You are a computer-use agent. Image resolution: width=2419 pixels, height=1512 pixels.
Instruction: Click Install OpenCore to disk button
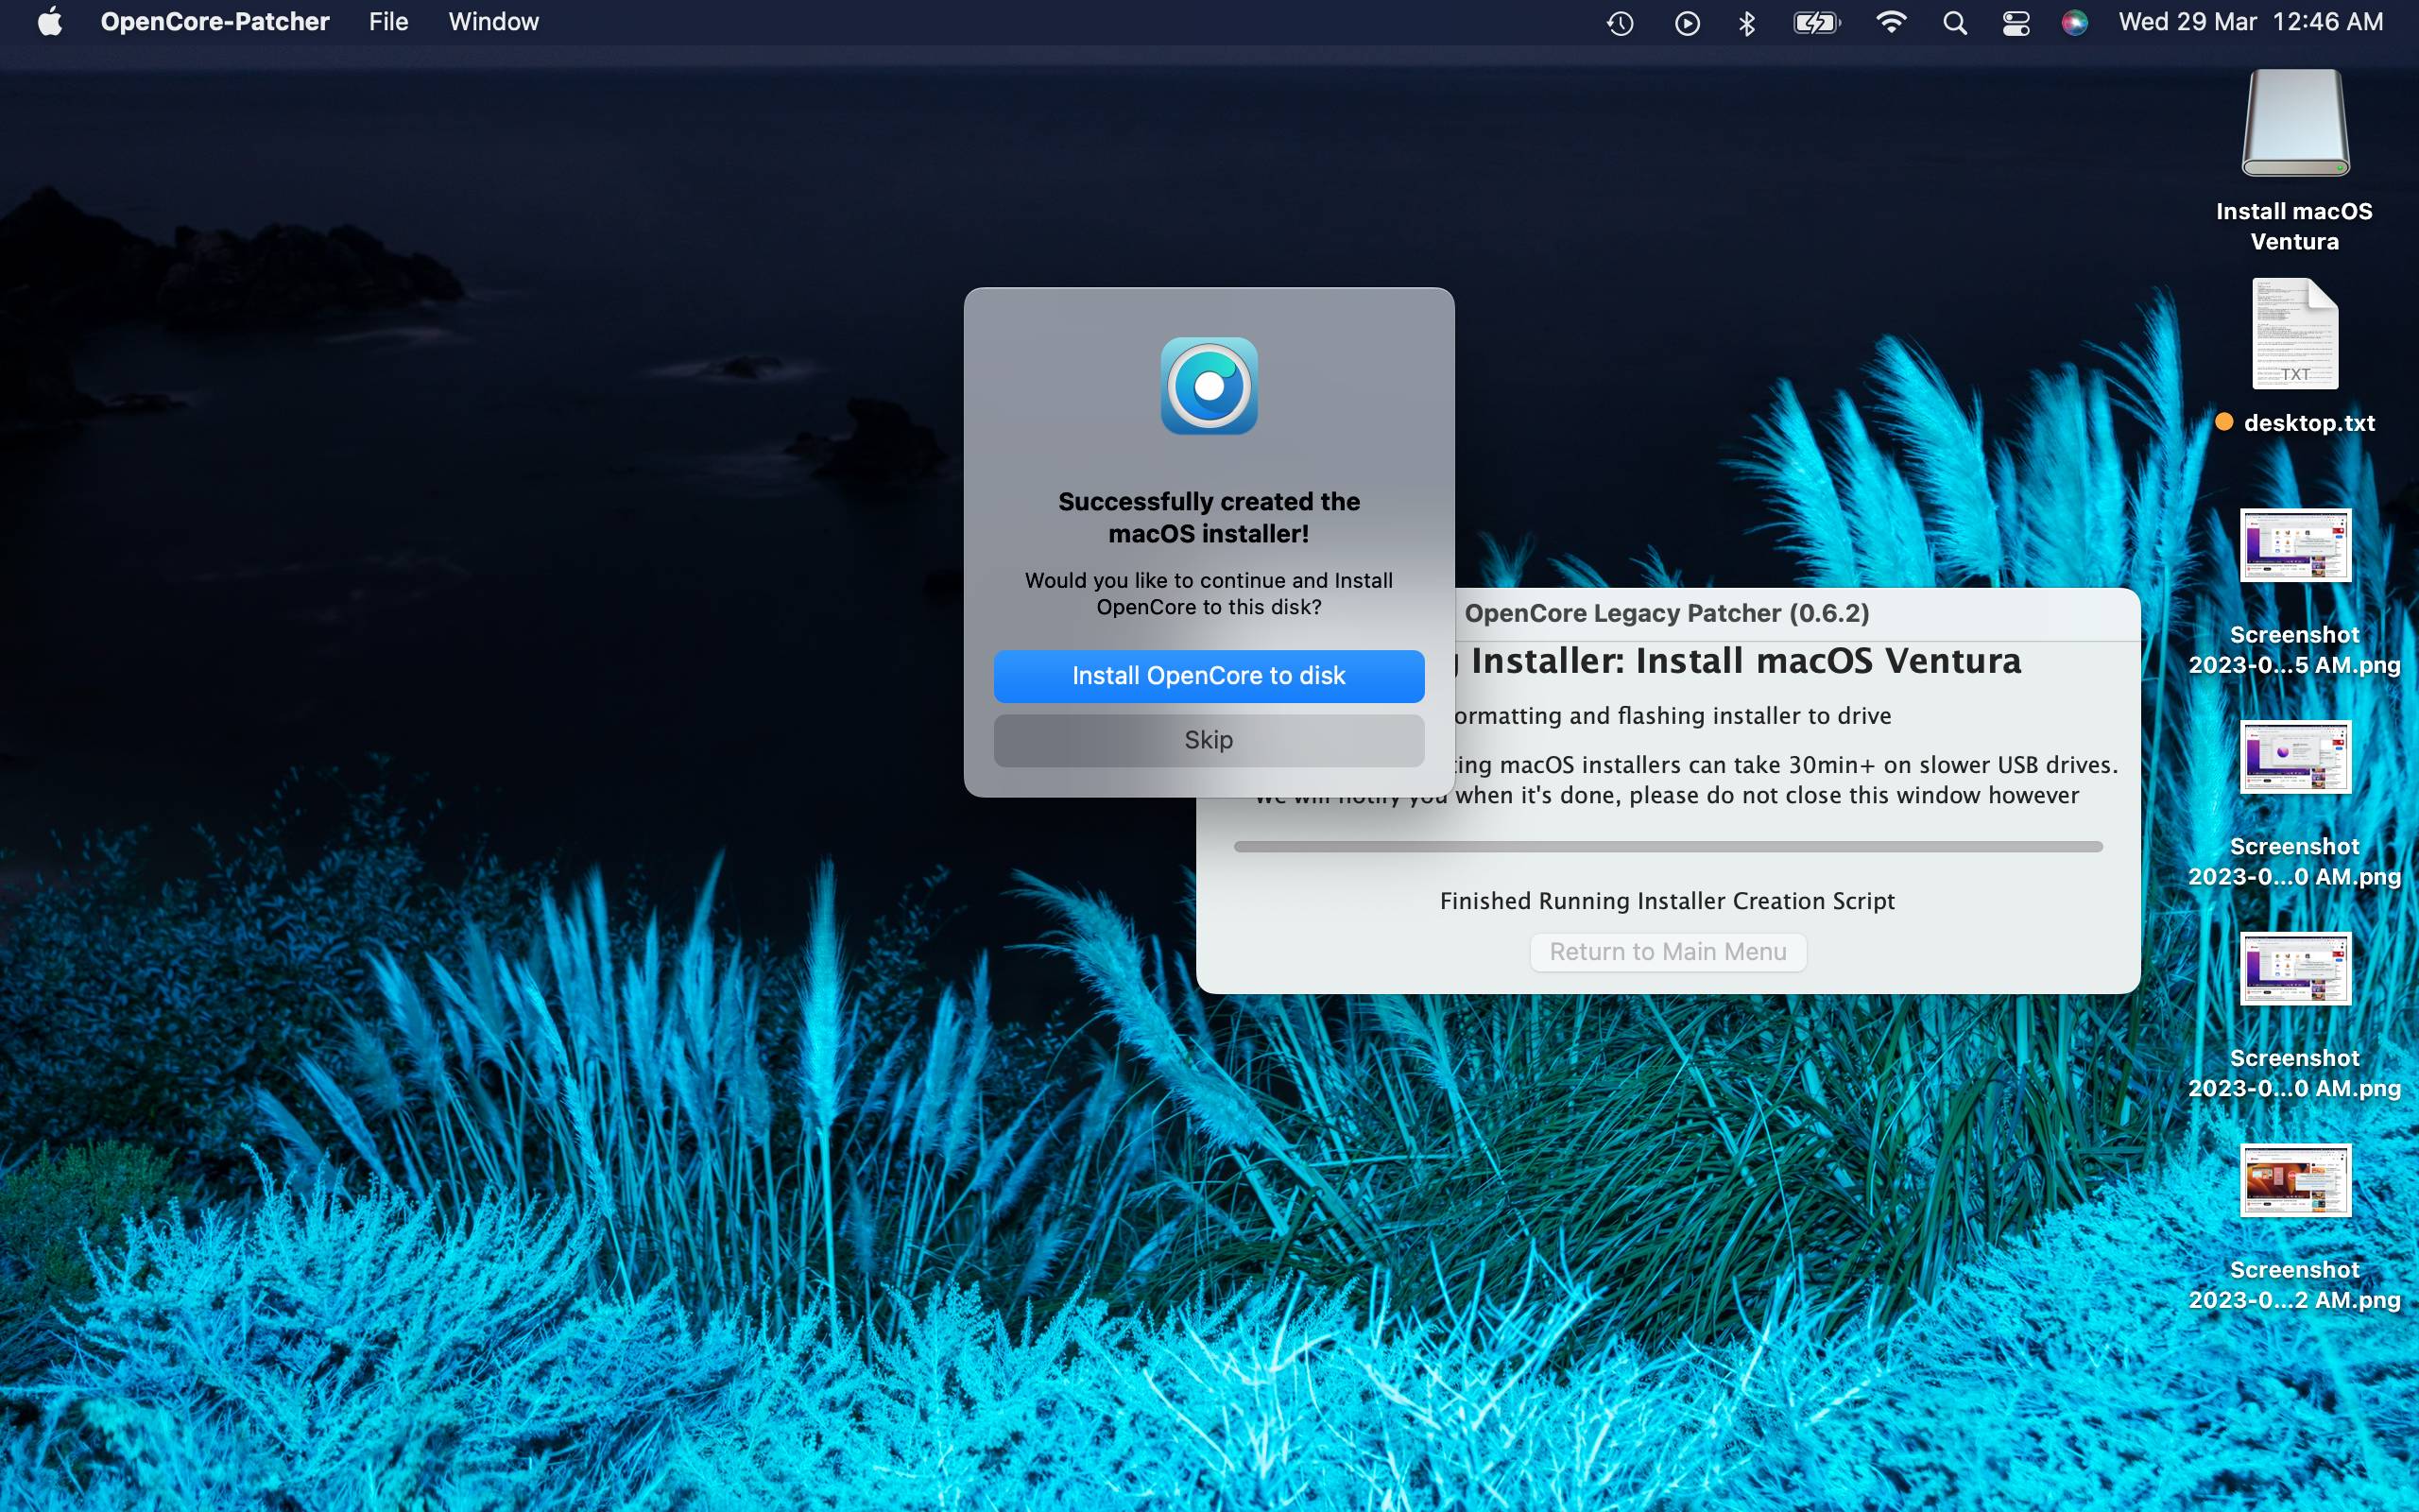tap(1209, 676)
